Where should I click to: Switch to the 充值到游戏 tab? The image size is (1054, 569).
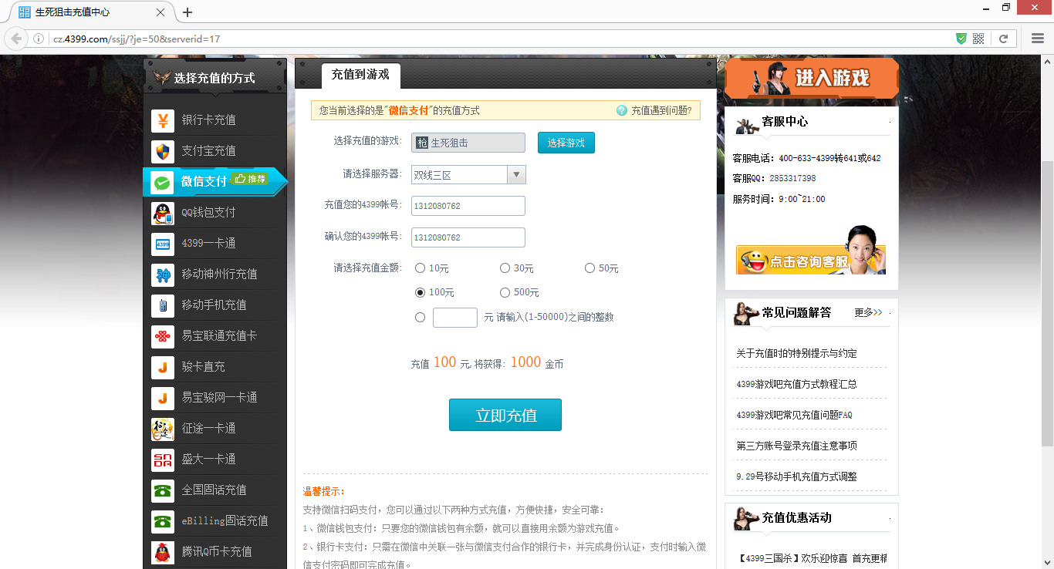click(360, 75)
